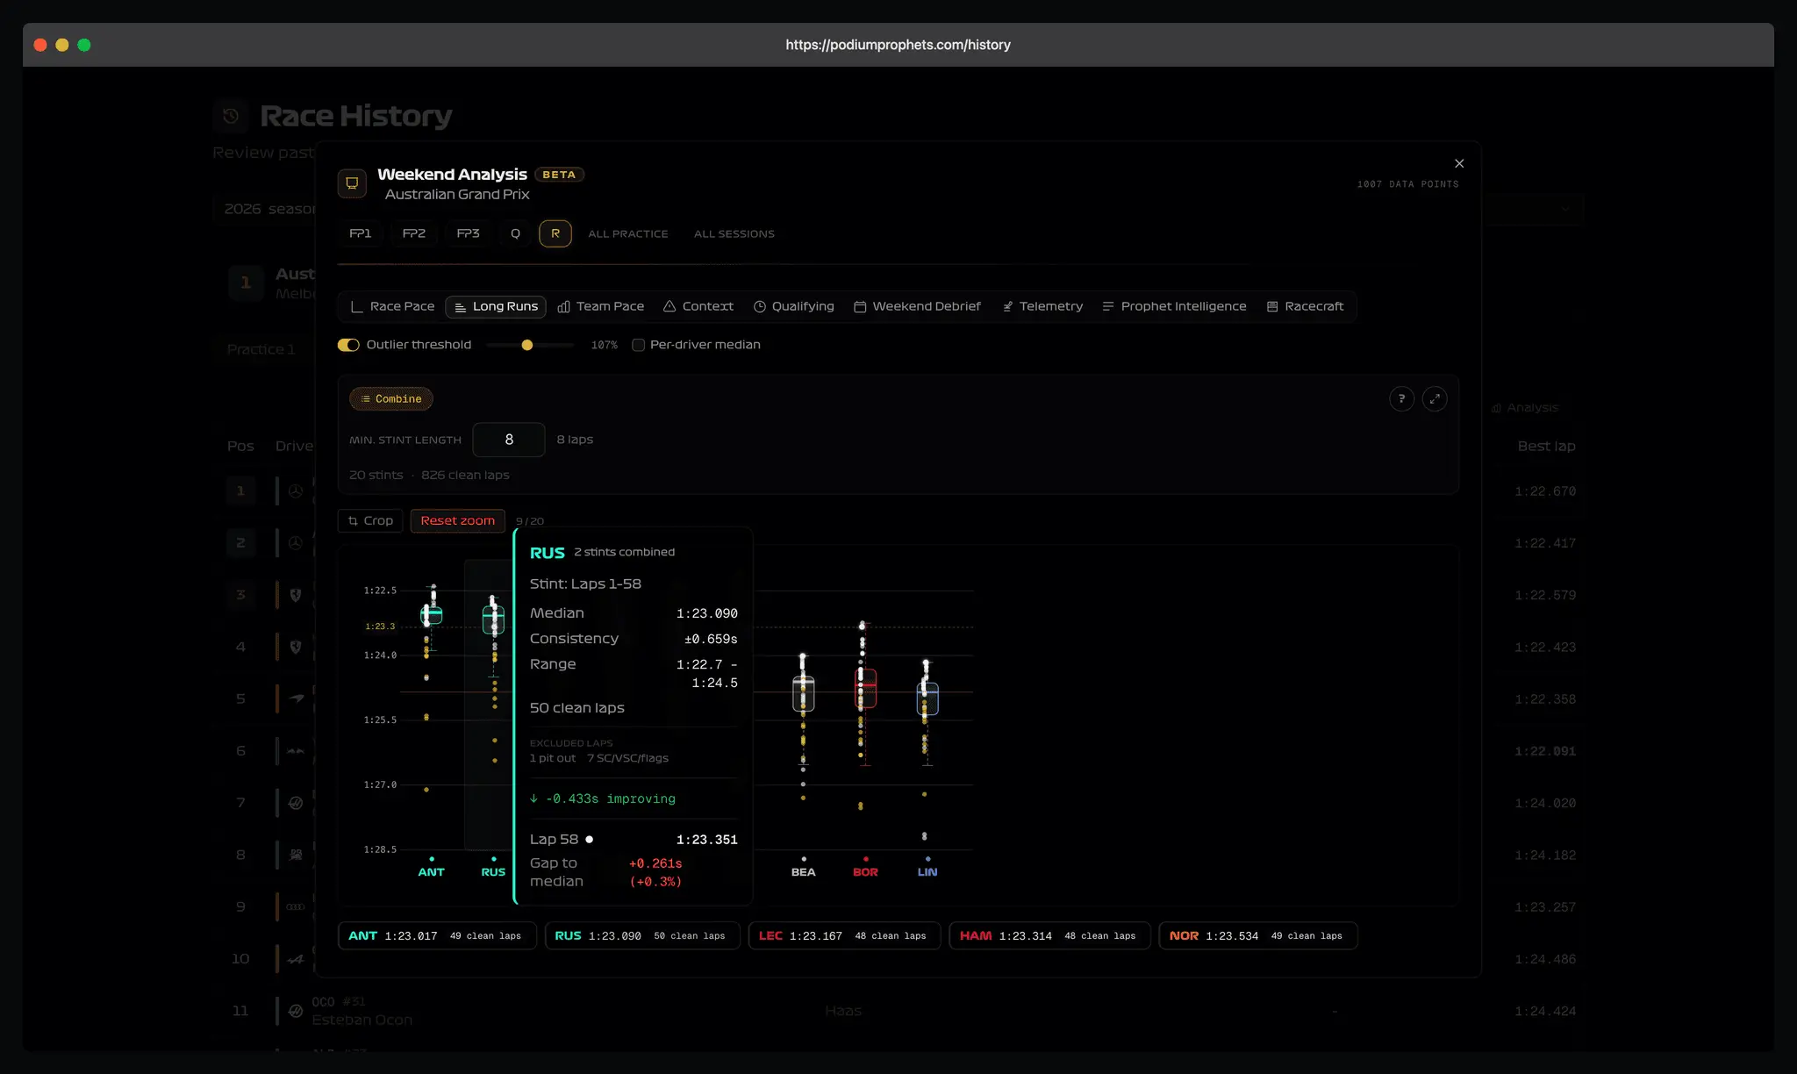Viewport: 1797px width, 1074px height.
Task: Show All Sessions data
Action: pyautogui.click(x=734, y=233)
